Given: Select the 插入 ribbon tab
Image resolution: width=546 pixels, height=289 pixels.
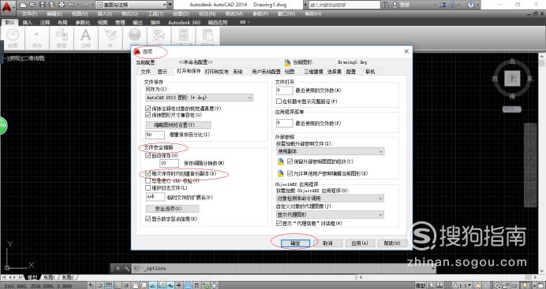Looking at the screenshot, I should coord(27,23).
